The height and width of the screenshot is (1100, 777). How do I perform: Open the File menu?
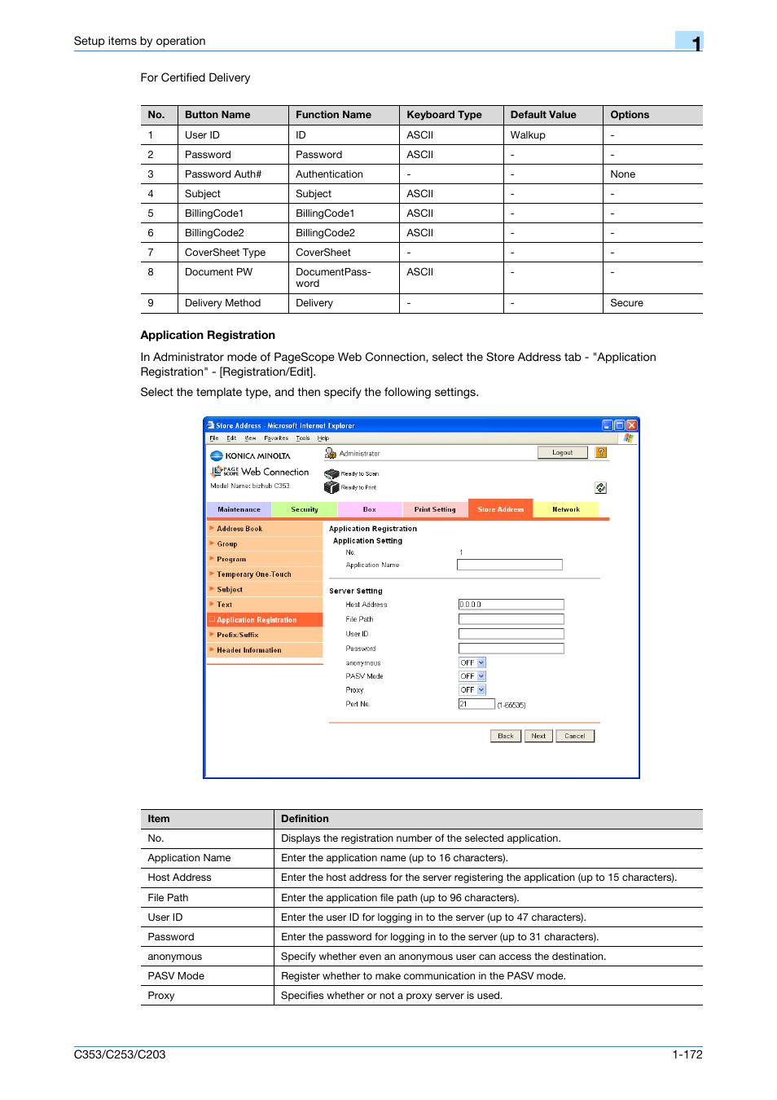214,438
